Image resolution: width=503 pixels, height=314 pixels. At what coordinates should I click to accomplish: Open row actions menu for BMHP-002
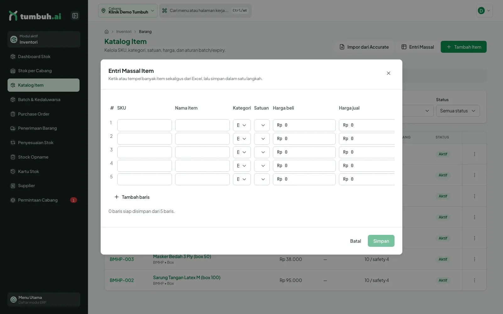point(474,280)
